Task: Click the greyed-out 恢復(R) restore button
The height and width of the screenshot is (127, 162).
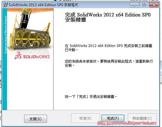Action: pos(86,118)
